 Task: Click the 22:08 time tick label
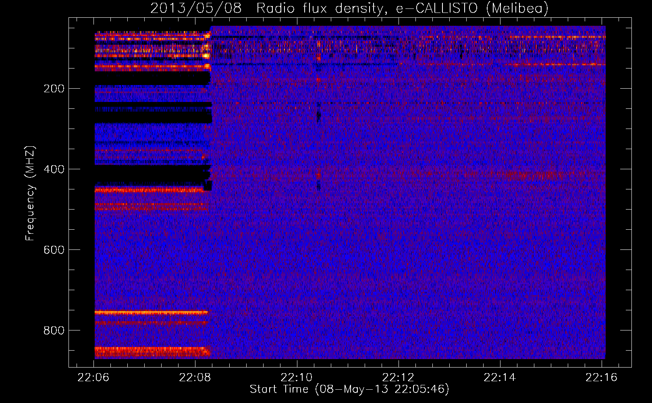pos(195,378)
